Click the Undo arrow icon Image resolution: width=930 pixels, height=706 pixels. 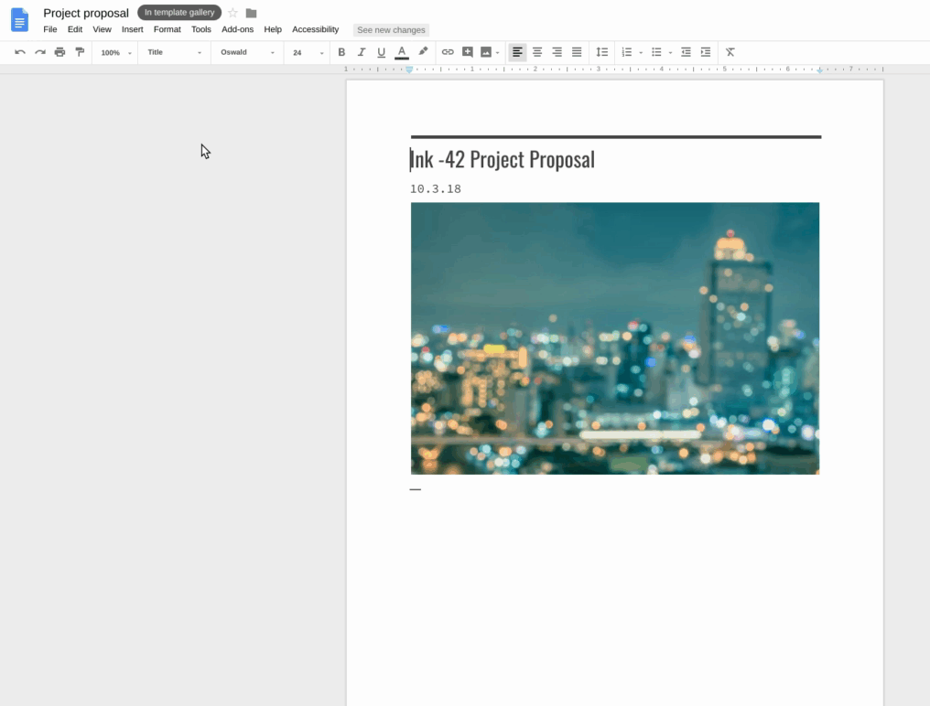(x=20, y=52)
